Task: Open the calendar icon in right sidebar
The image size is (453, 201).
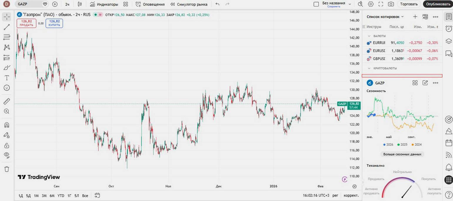Action: point(449,143)
